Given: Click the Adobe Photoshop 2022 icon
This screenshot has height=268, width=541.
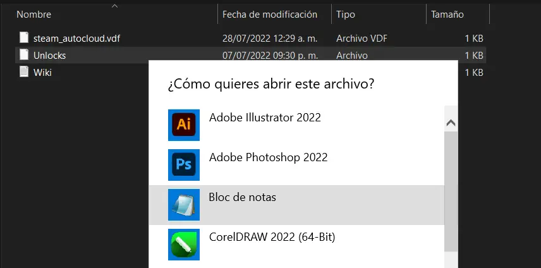Looking at the screenshot, I should point(183,165).
